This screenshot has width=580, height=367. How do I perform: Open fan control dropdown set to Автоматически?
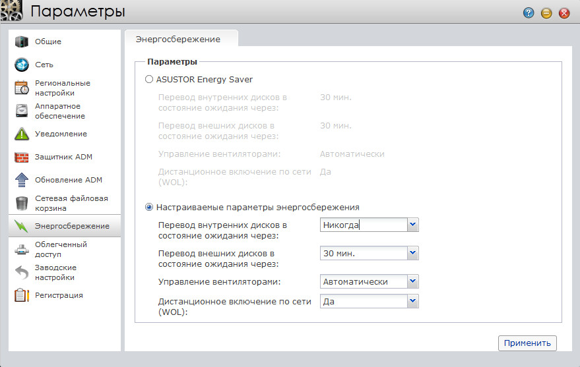[412, 281]
